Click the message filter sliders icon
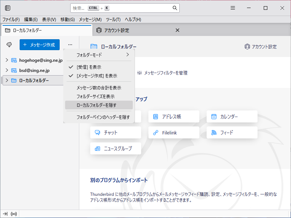 click(x=140, y=73)
